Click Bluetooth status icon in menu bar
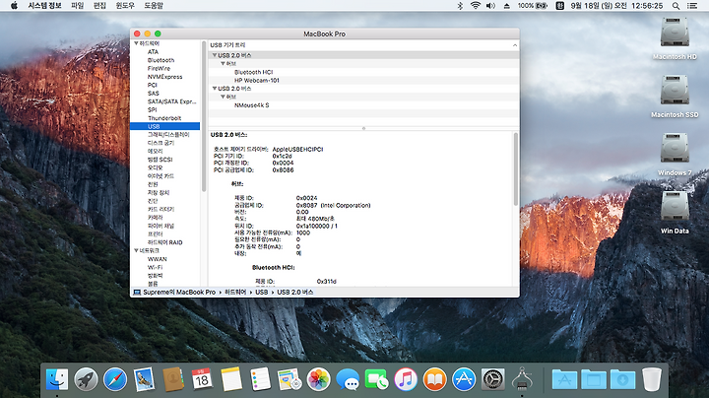 coord(460,6)
